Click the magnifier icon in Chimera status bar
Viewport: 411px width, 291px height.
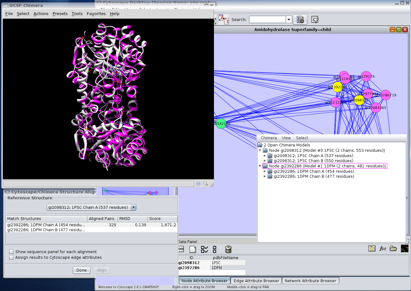click(206, 183)
